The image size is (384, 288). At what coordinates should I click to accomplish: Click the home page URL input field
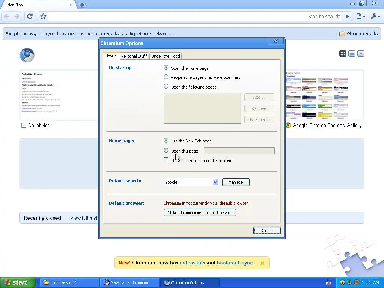(x=239, y=151)
